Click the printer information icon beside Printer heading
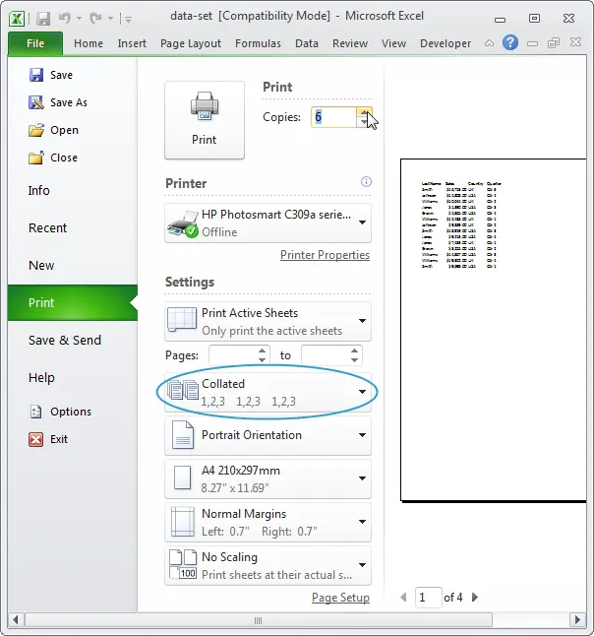This screenshot has height=636, width=594. point(366,182)
